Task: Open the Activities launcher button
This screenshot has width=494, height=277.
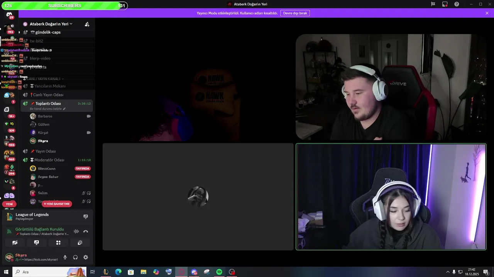Action: pos(58,243)
